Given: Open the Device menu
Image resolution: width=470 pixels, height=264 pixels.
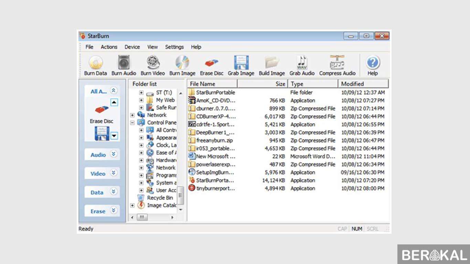Looking at the screenshot, I should [132, 47].
